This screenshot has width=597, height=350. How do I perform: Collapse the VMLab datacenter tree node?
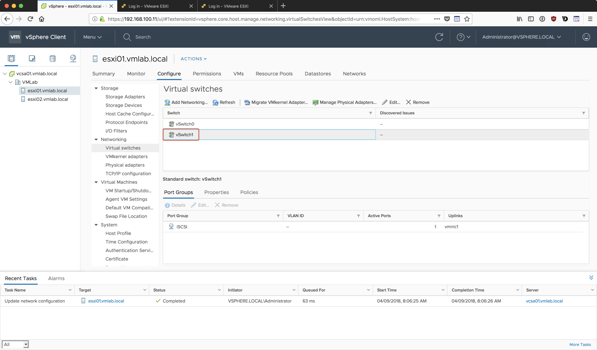coord(11,82)
